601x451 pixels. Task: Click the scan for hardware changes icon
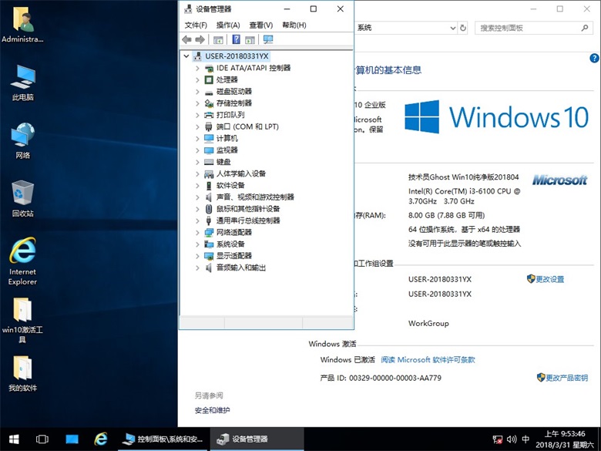(x=268, y=39)
